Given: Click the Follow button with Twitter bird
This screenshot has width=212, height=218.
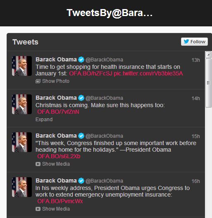Looking at the screenshot, I should (194, 42).
